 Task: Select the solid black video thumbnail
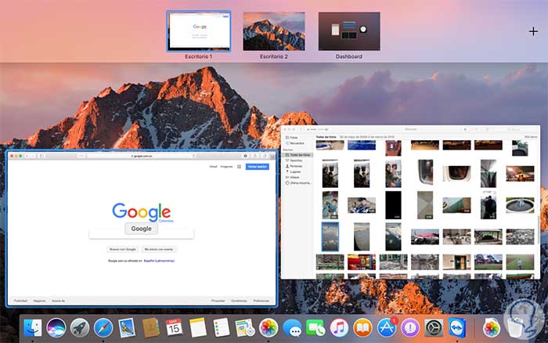(x=393, y=205)
